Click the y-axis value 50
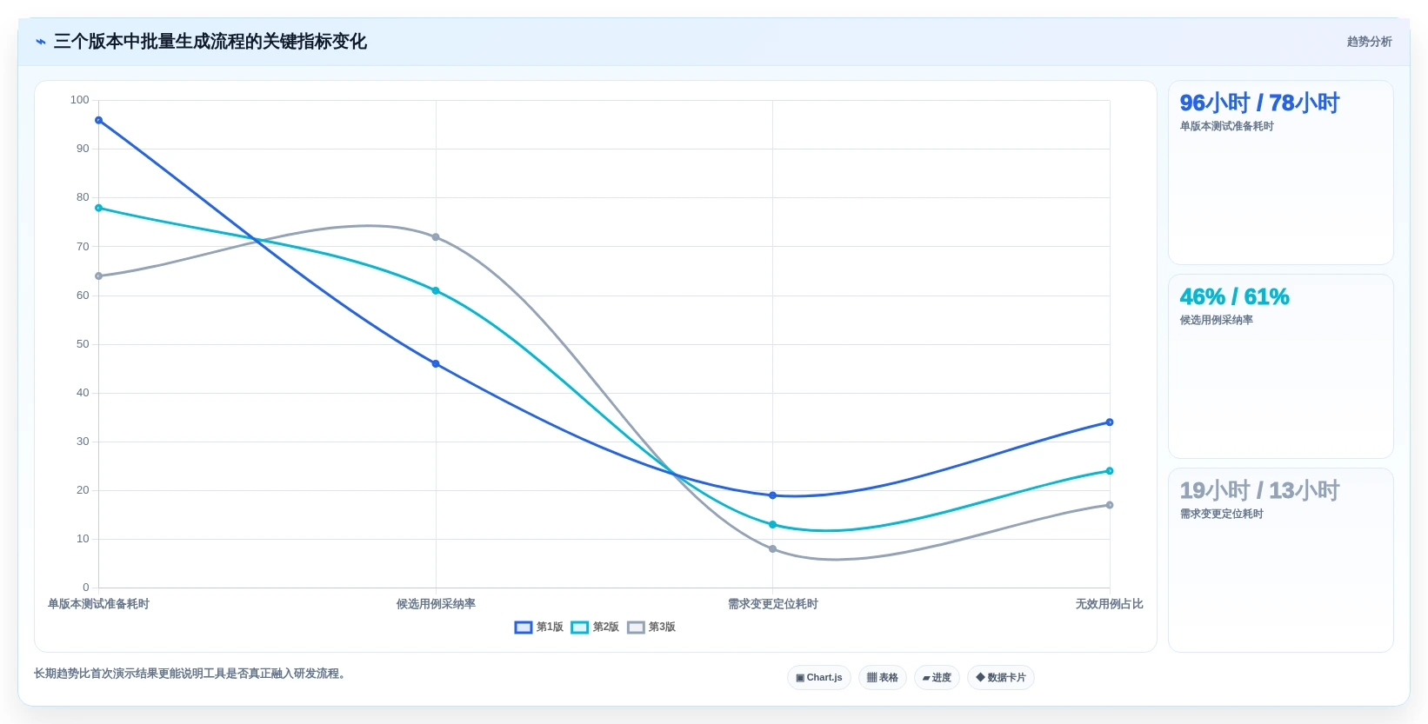Viewport: 1428px width, 724px height. [83, 344]
